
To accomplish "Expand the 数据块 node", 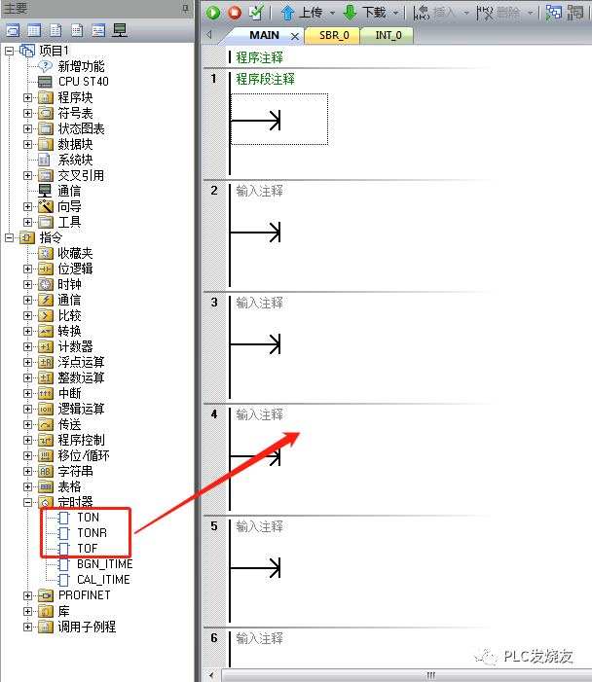I will tap(28, 144).
